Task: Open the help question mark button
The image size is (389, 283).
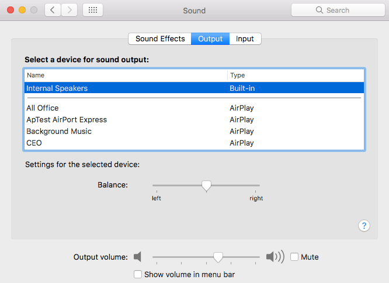Action: (x=364, y=226)
